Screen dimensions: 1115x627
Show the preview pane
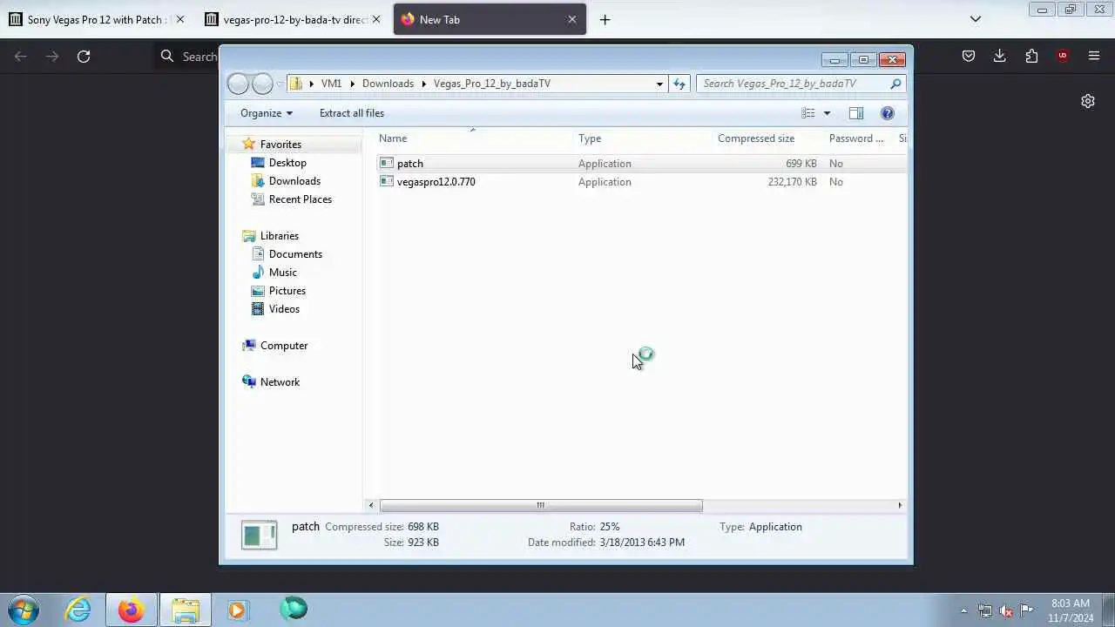[x=856, y=113]
